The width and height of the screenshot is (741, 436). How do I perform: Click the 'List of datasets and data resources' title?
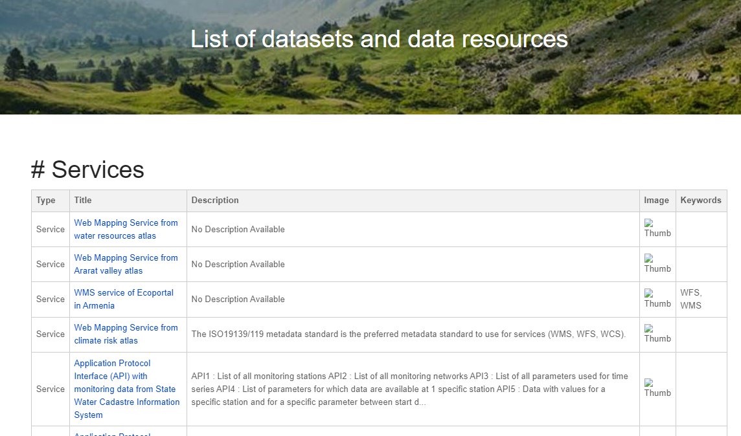click(379, 39)
